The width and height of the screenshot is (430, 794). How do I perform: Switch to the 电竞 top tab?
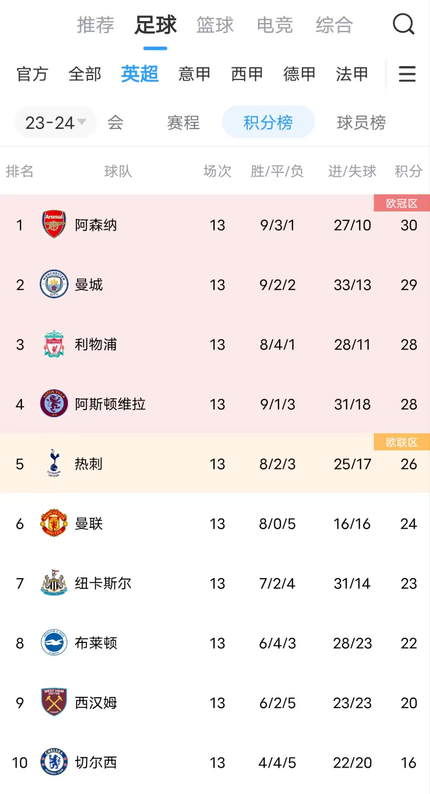[x=275, y=25]
